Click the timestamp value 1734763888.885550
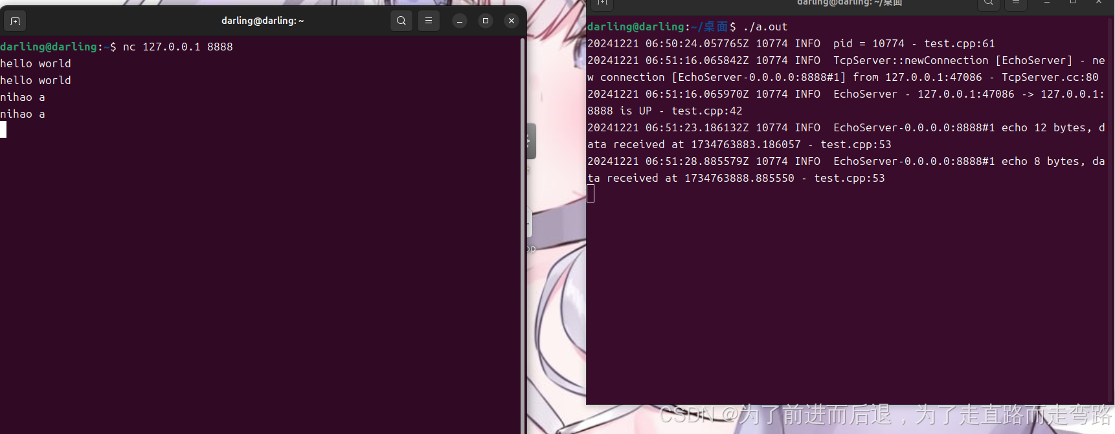The image size is (1115, 434). tap(739, 178)
